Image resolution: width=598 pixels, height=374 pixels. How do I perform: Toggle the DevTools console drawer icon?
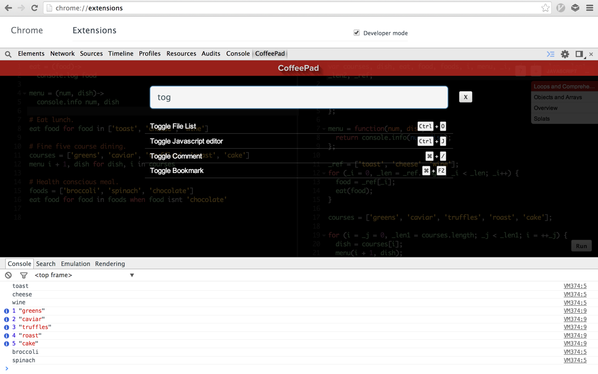coord(551,54)
